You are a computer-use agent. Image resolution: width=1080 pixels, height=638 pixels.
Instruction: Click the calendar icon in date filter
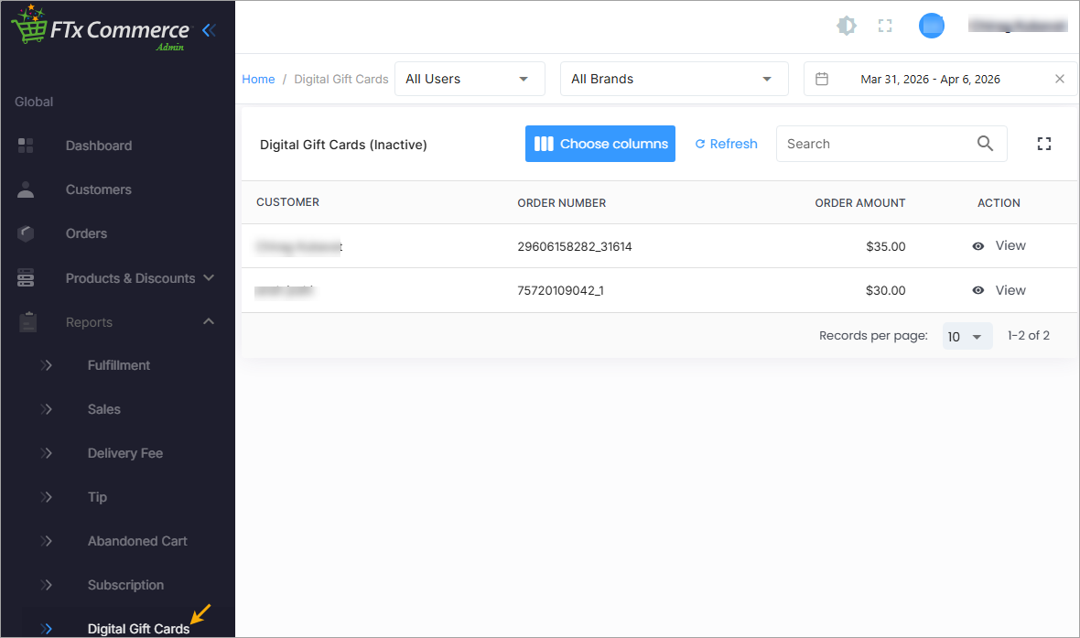click(822, 80)
